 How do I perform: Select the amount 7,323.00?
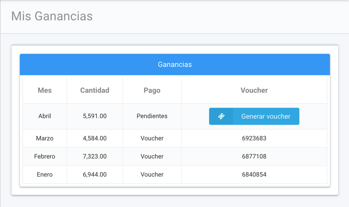(95, 156)
